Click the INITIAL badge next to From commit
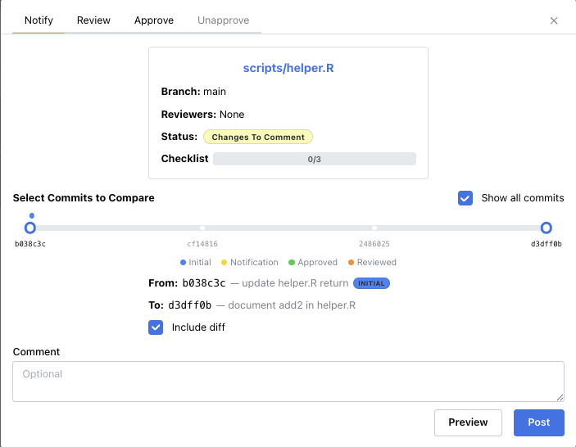Viewport: 576px width, 447px height. click(x=371, y=284)
